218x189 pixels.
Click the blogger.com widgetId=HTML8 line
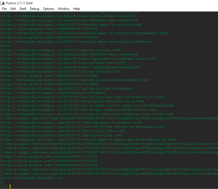click(x=110, y=148)
